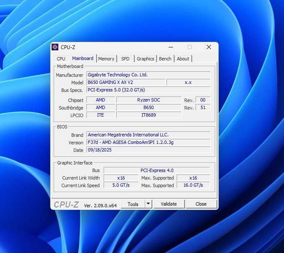Select BIOS Brand American Megatrends International LLC.
The image size is (284, 253).
pos(148,135)
